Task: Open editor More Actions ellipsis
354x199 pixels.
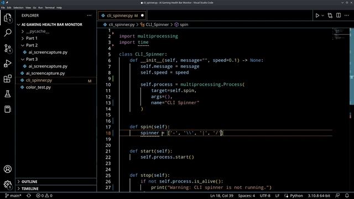Action: coord(347,15)
